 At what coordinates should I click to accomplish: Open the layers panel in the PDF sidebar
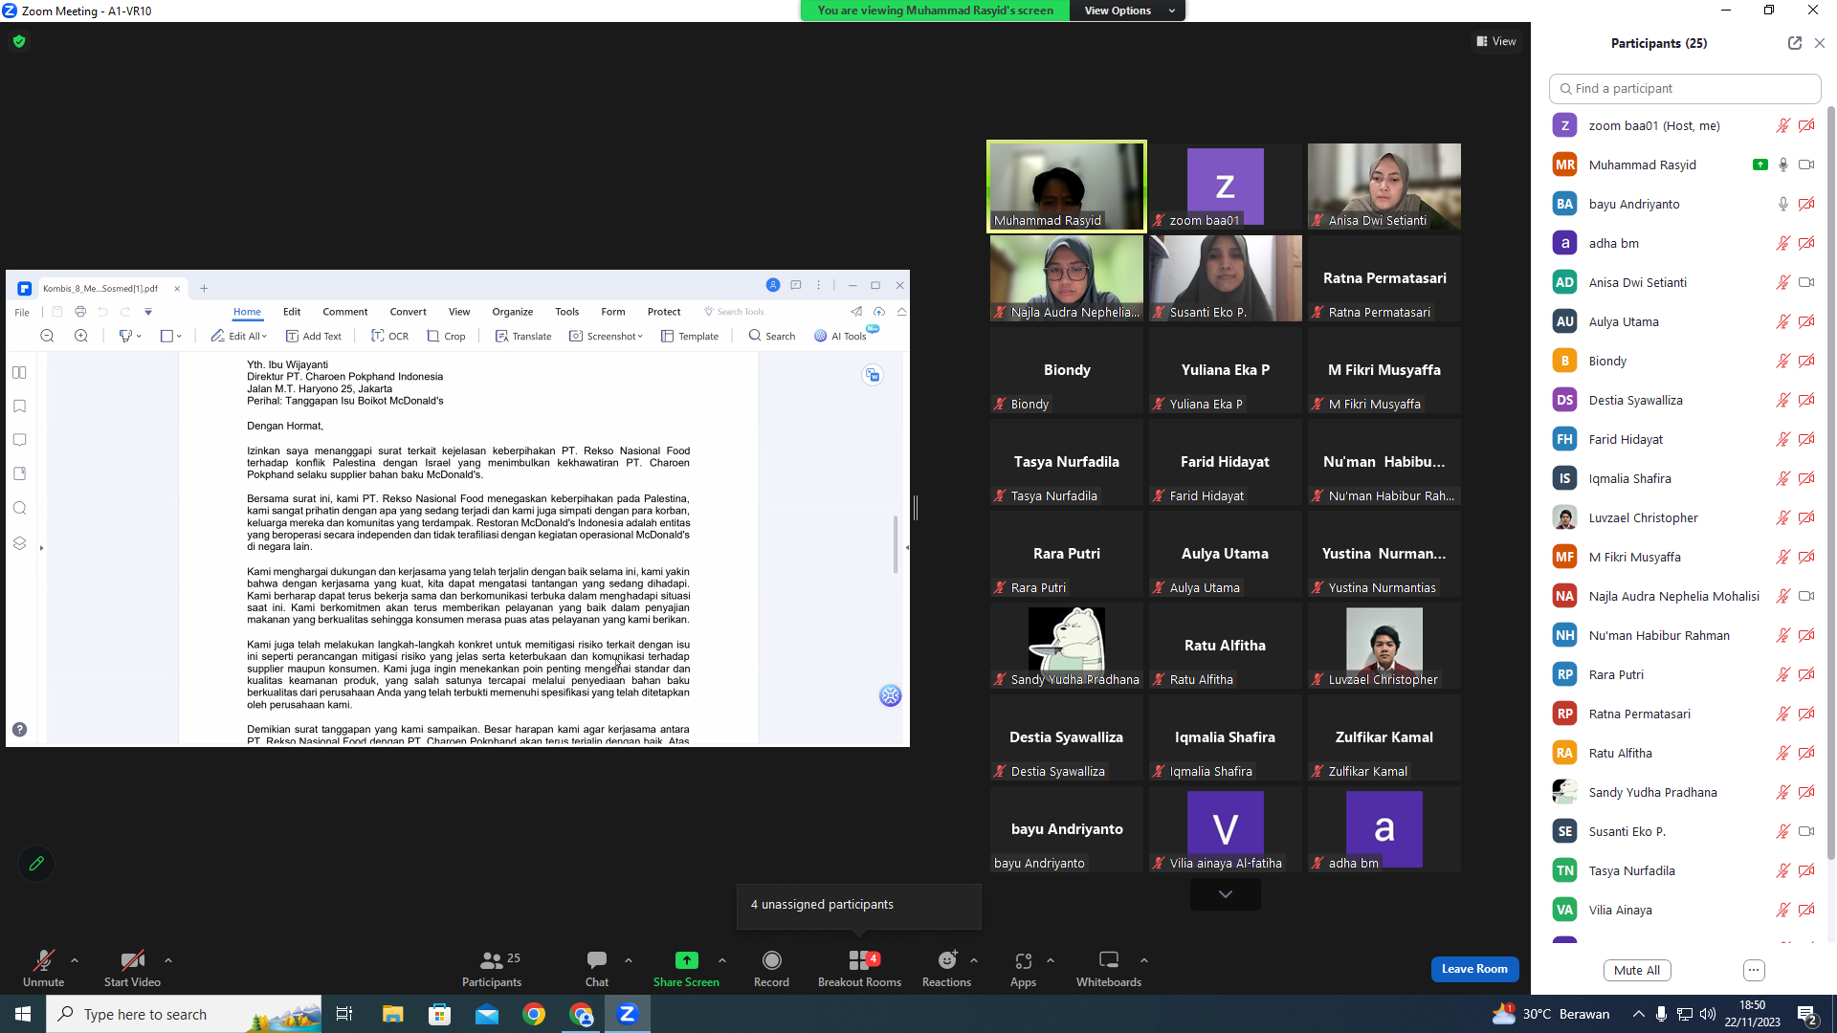click(19, 543)
